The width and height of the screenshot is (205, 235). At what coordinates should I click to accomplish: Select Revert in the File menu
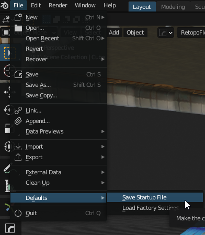[59, 49]
